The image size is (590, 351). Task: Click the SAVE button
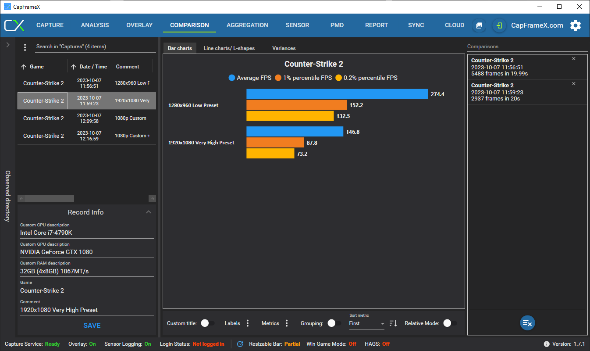[x=92, y=326]
